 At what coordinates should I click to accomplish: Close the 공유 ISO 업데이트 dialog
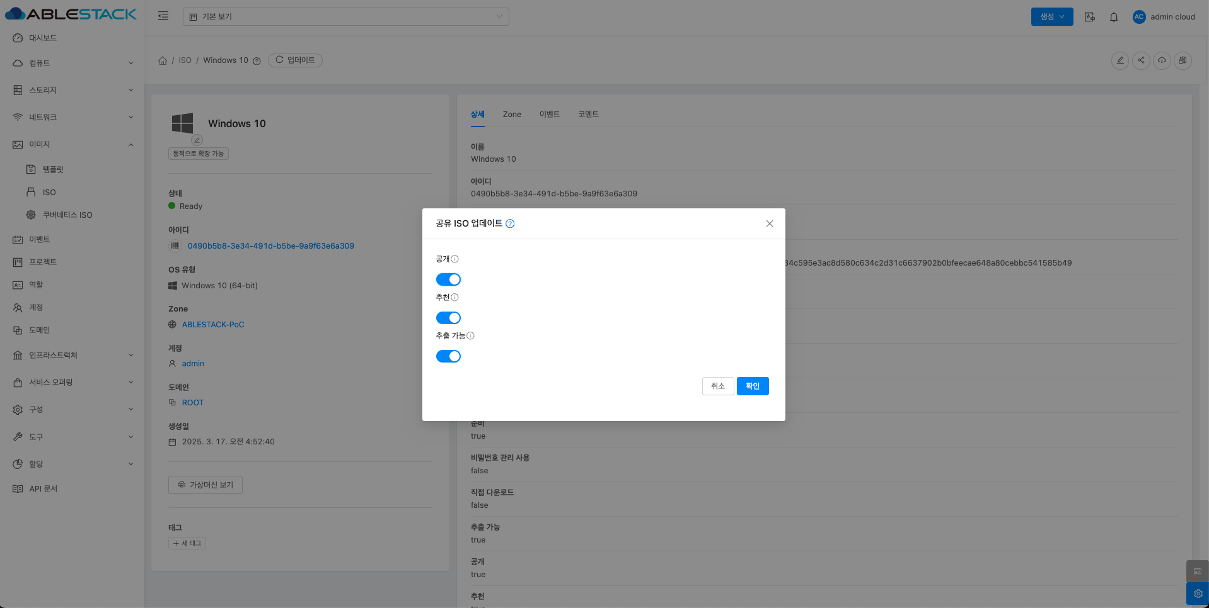[769, 223]
